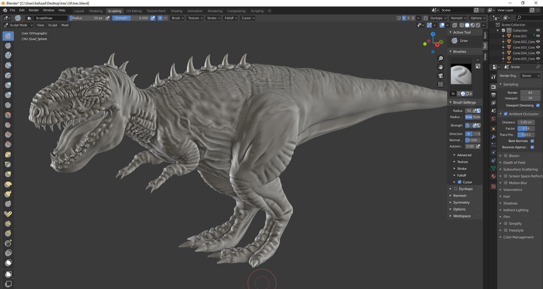
Task: Switch to solid viewport shading
Action: [x=467, y=25]
